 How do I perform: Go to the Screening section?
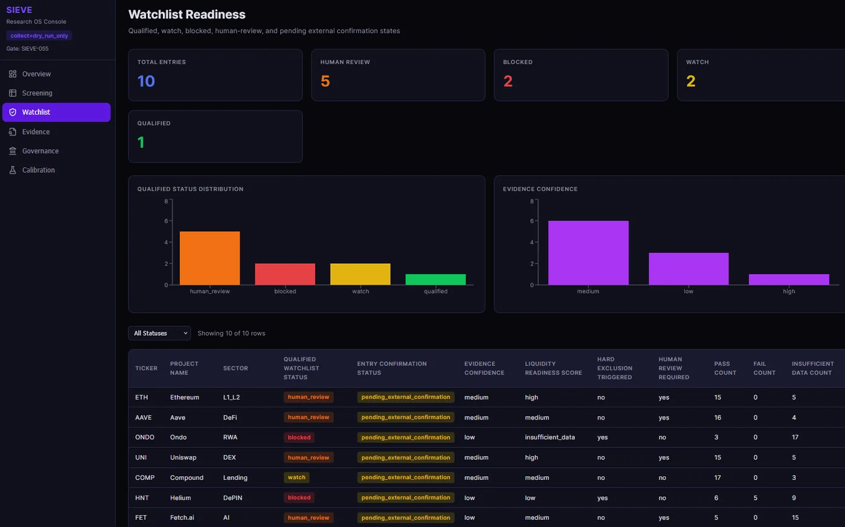(x=56, y=93)
